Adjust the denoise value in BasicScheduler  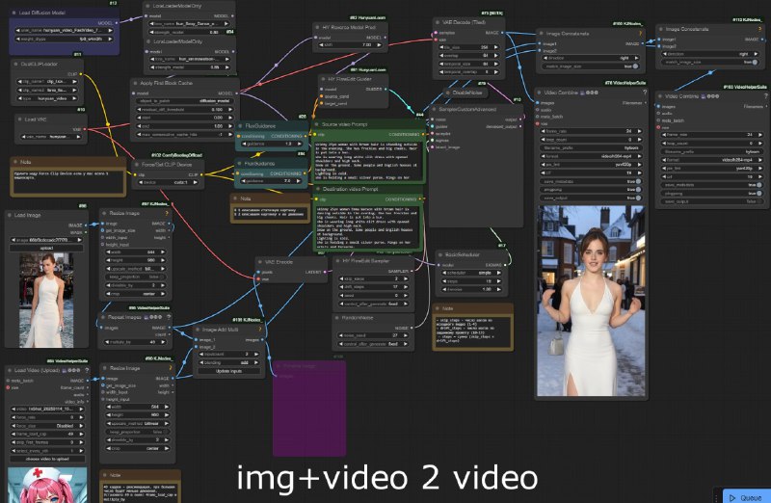click(x=471, y=289)
